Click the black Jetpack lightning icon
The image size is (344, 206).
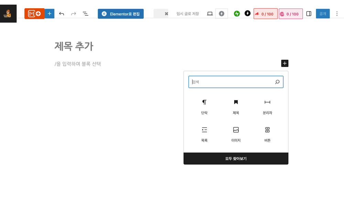click(247, 13)
